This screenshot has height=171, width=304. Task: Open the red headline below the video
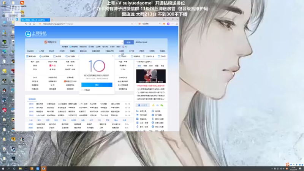[151, 86]
